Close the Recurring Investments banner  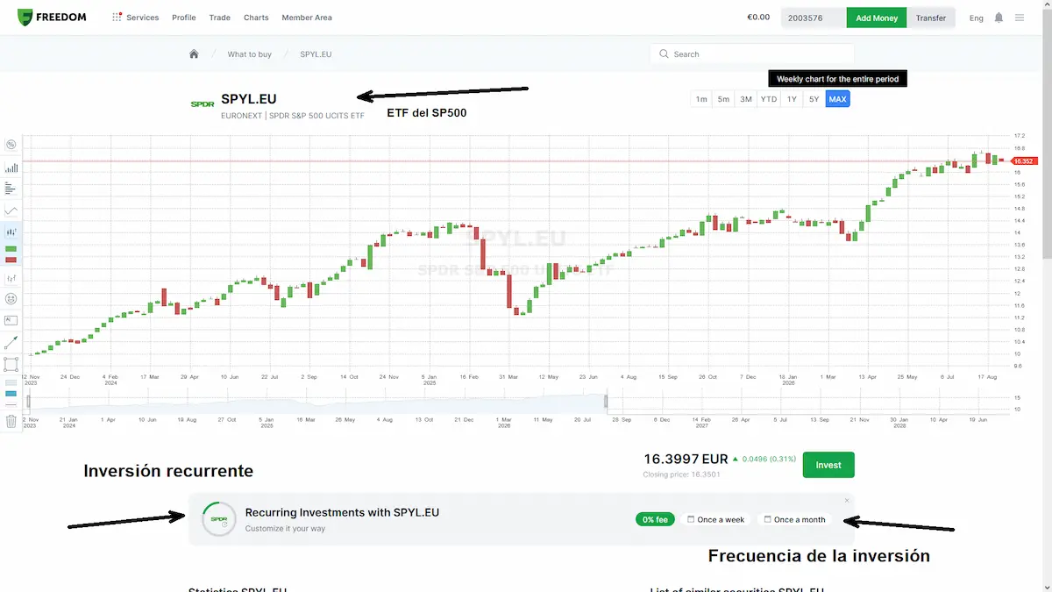coord(847,501)
